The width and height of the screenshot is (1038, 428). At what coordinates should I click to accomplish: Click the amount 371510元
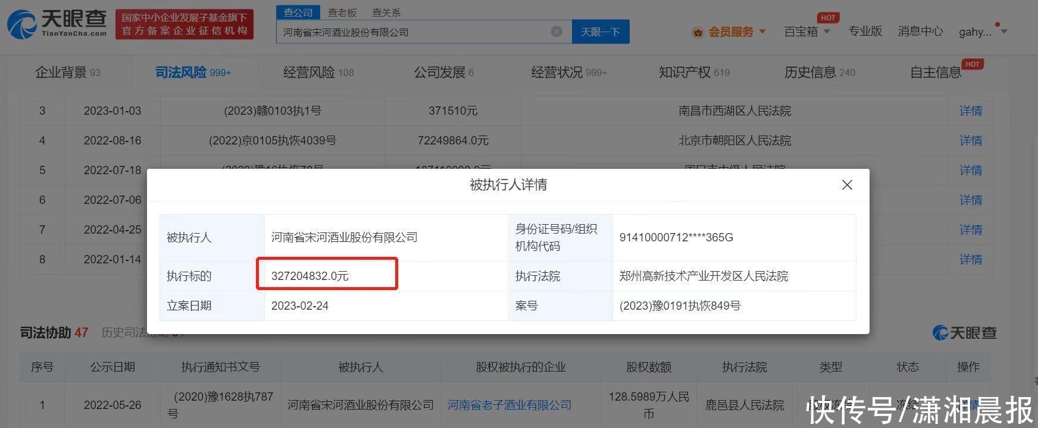tap(453, 111)
